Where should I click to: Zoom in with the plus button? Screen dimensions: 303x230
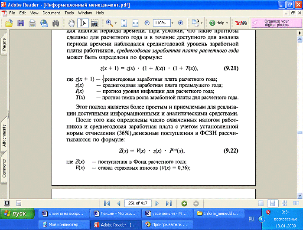click(180, 23)
